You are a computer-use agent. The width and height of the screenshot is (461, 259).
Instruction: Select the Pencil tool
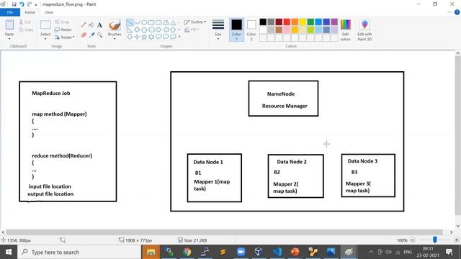[84, 25]
